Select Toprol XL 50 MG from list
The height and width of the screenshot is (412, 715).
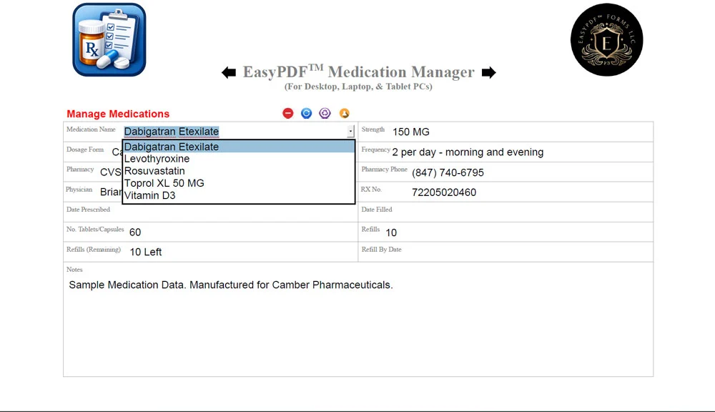click(x=239, y=183)
